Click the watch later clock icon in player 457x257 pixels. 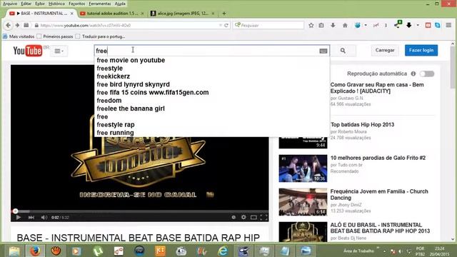pyautogui.click(x=233, y=217)
